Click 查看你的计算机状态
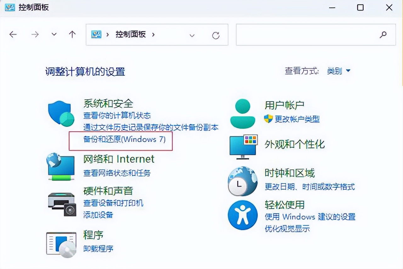403x269 pixels. pos(117,116)
